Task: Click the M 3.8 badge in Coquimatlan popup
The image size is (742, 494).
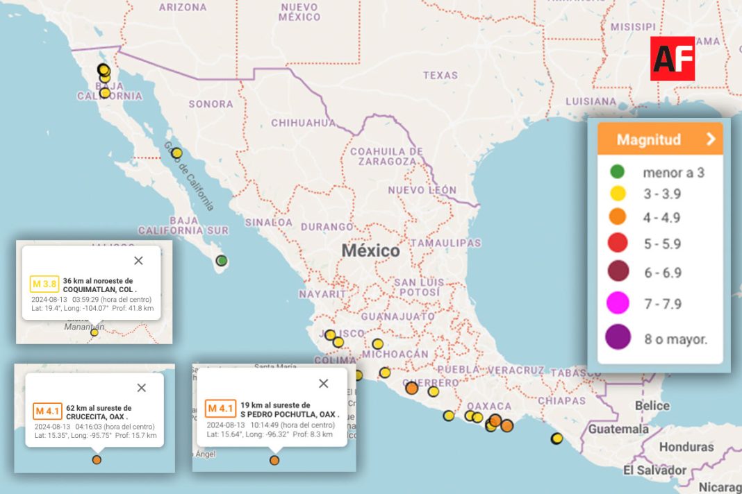Action: (44, 284)
